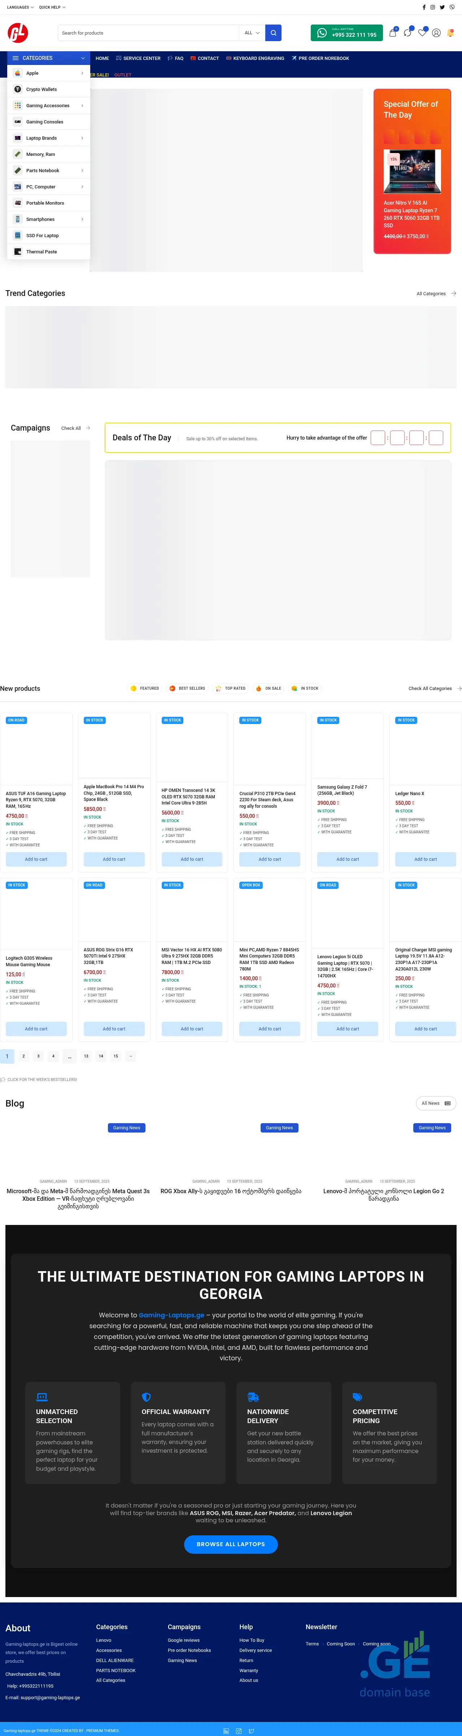Click the Gaming-Laptops GL logo
The image size is (462, 1736).
[18, 32]
